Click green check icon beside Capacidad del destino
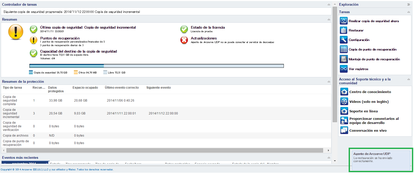Viewport: 414px width, 175px height. click(34, 53)
